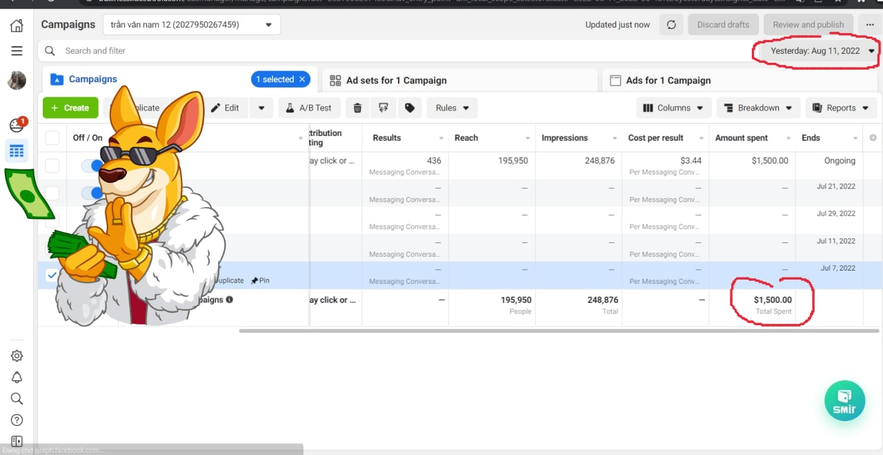Switch to Ad sets for 1 Campaign tab
883x455 pixels.
[x=459, y=80]
